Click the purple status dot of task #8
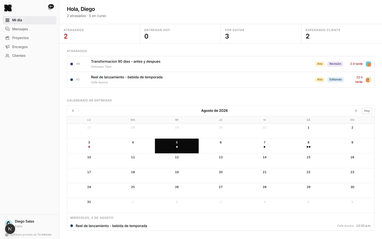The height and width of the screenshot is (239, 382). coord(72,64)
